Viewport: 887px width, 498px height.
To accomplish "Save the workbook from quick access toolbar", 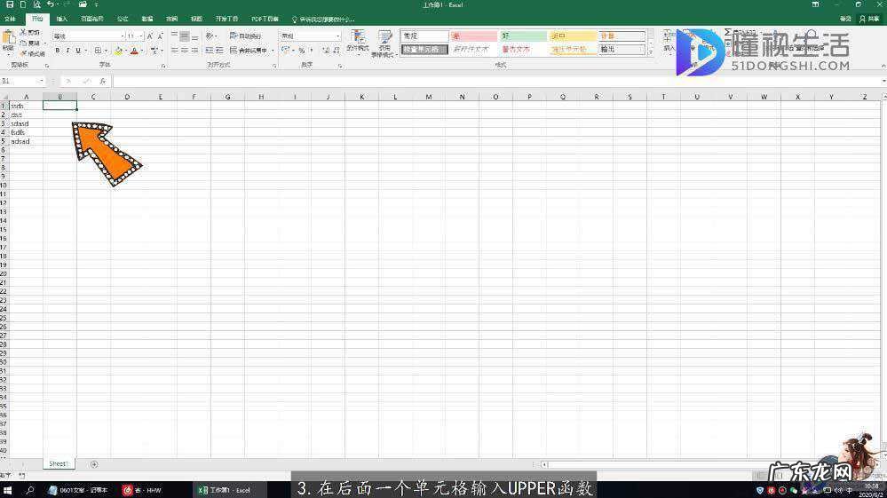I will click(10, 4).
